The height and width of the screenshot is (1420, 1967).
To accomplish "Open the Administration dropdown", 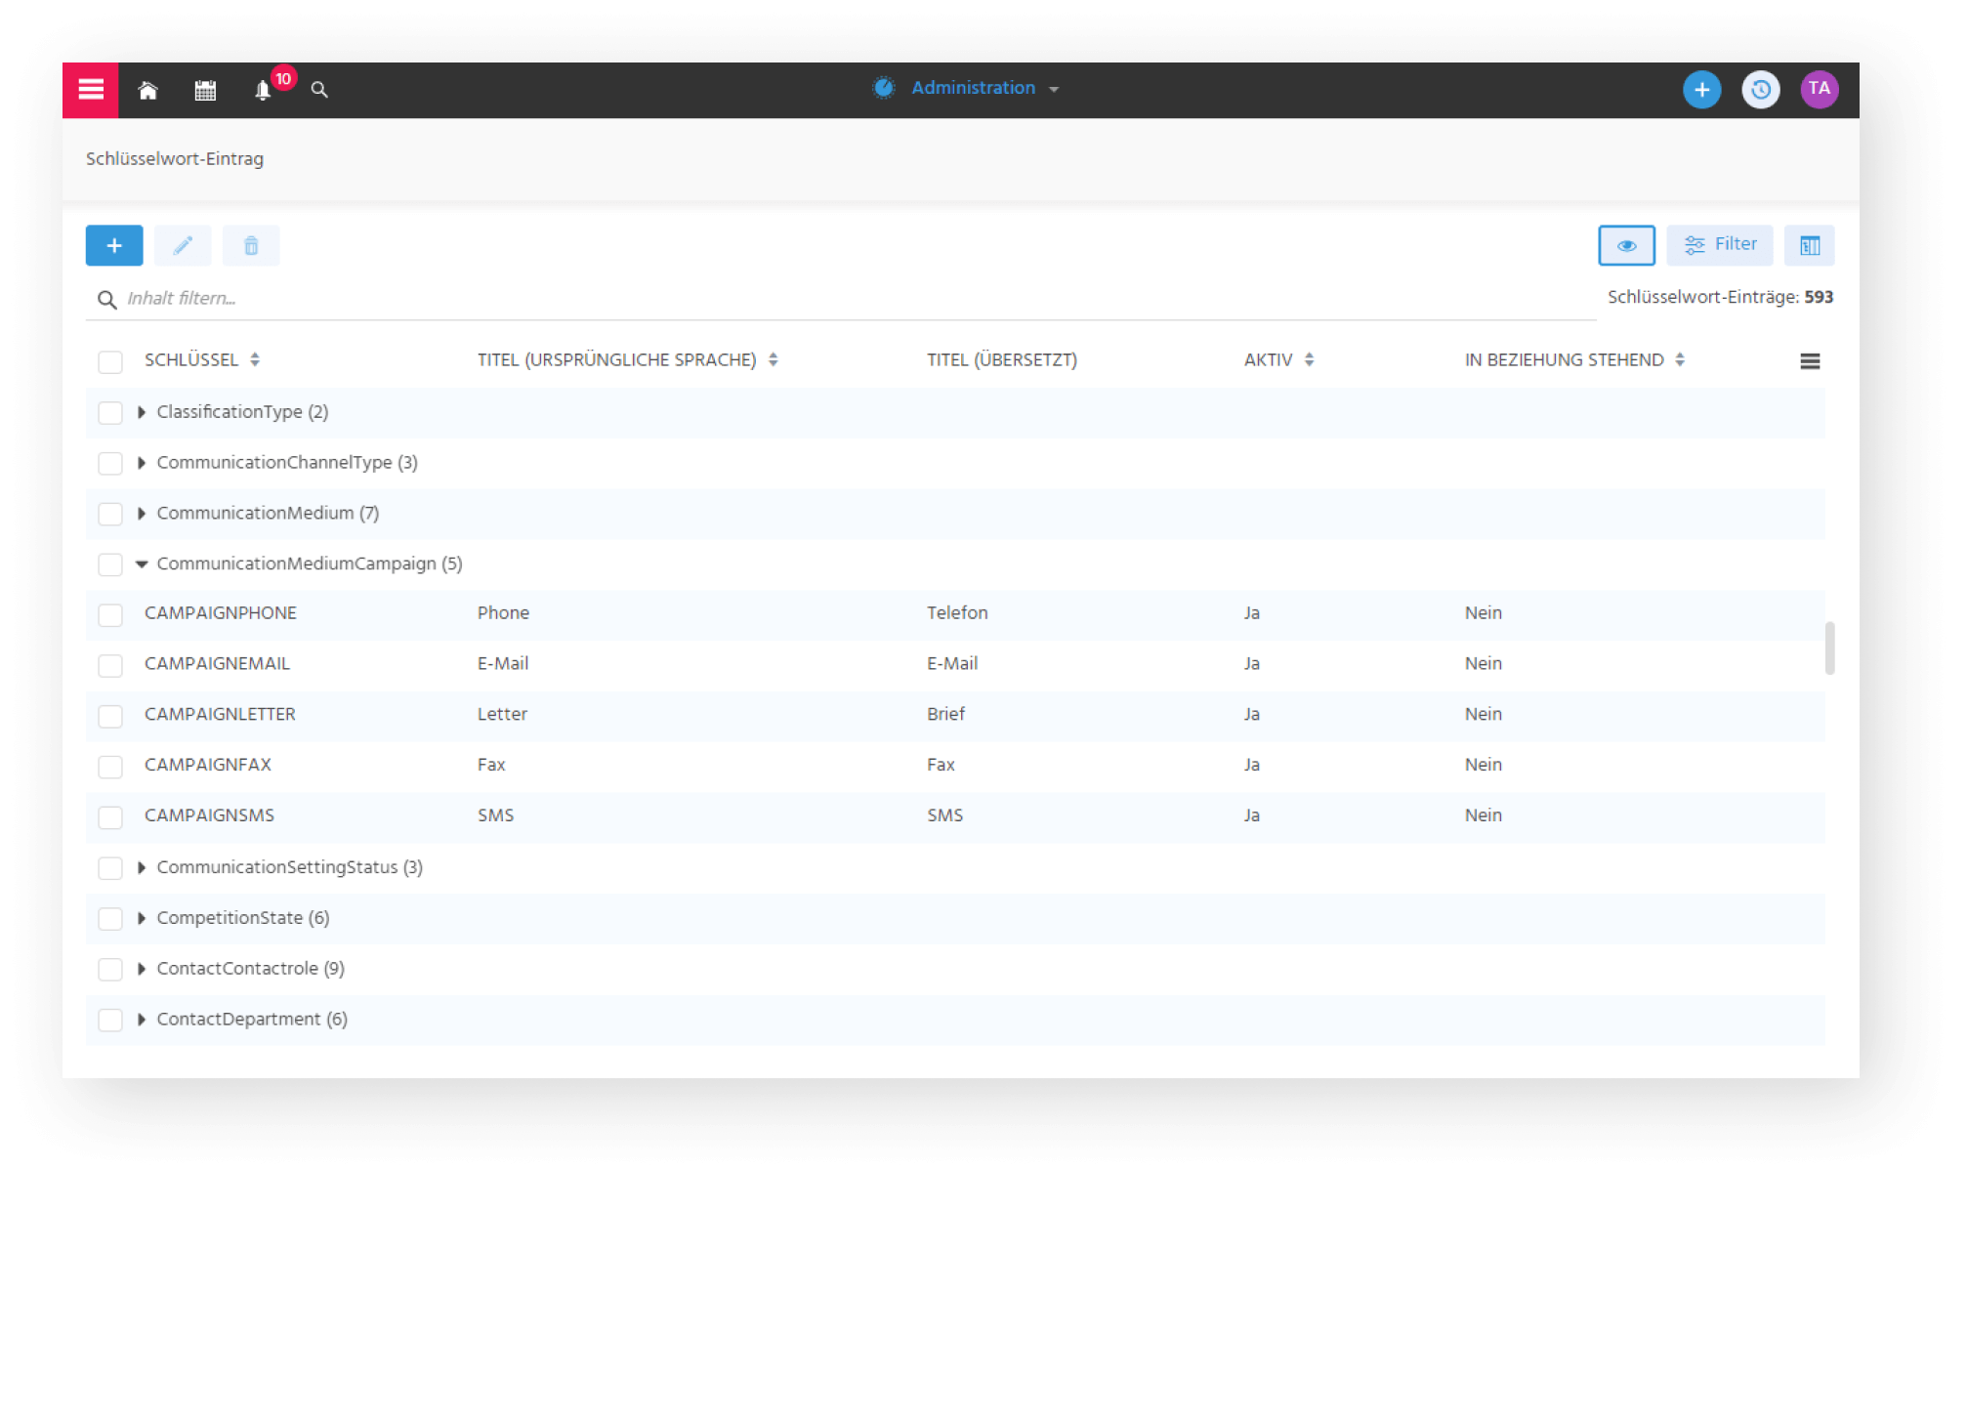I will (966, 89).
